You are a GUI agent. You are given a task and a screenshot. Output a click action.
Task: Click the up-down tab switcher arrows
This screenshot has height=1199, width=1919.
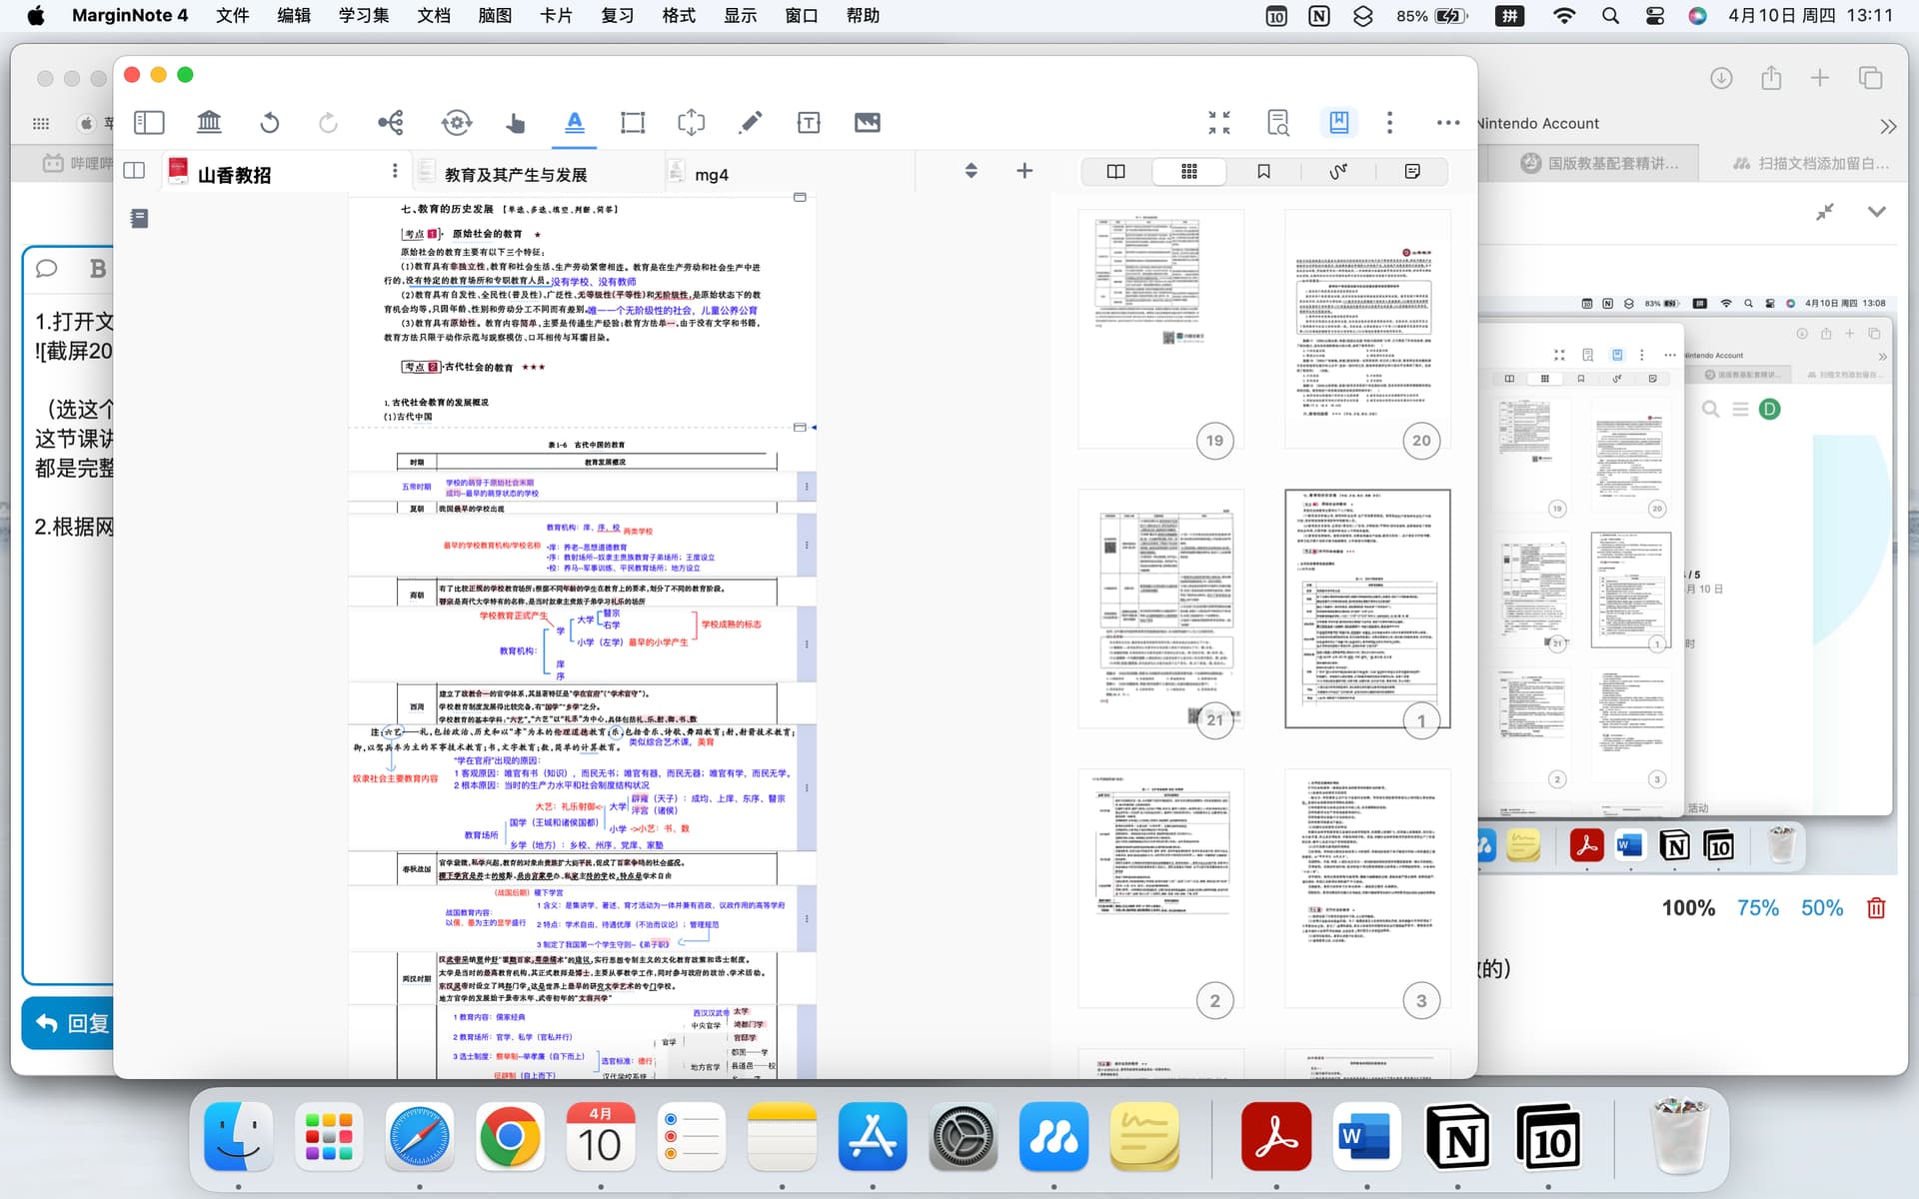point(970,171)
